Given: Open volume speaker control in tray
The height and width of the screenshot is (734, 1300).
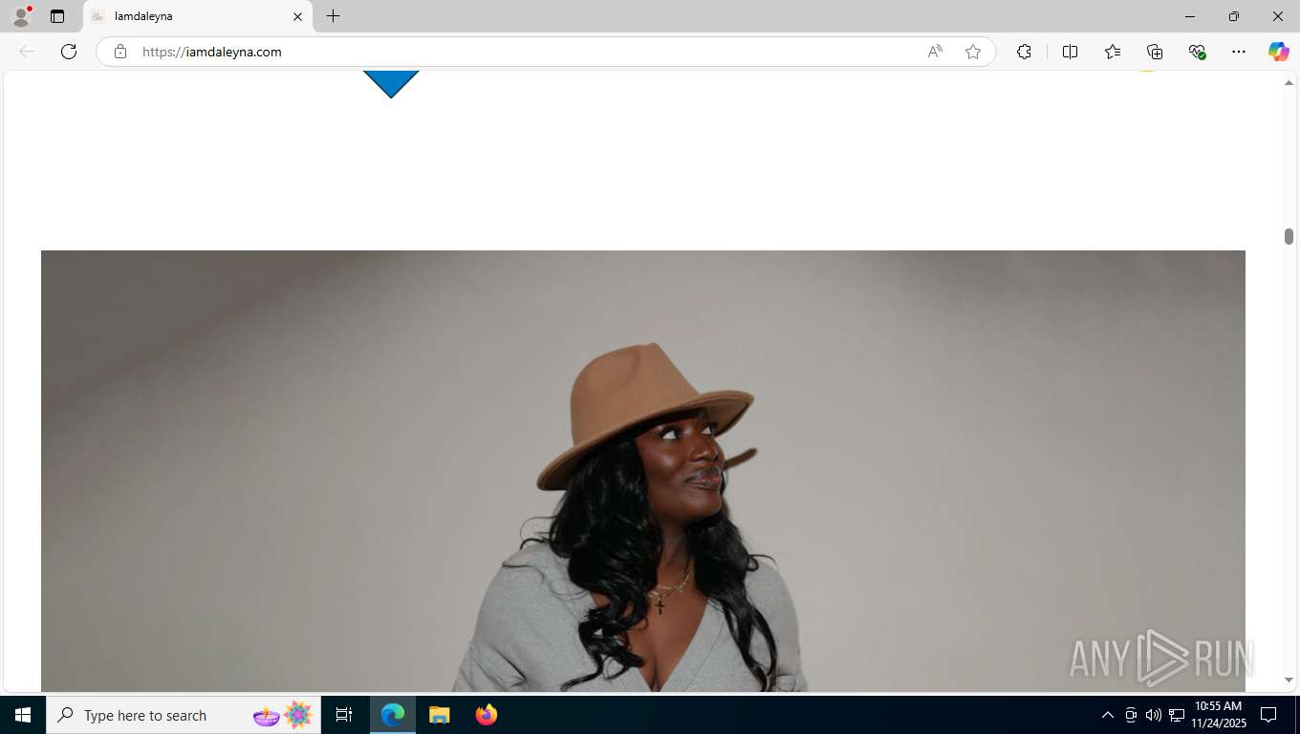Looking at the screenshot, I should (x=1153, y=715).
